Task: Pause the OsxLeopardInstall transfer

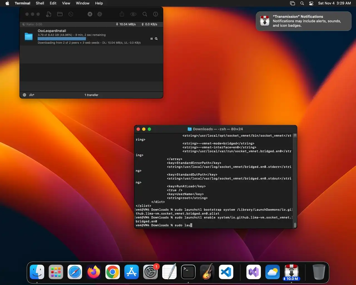Action: (x=152, y=39)
